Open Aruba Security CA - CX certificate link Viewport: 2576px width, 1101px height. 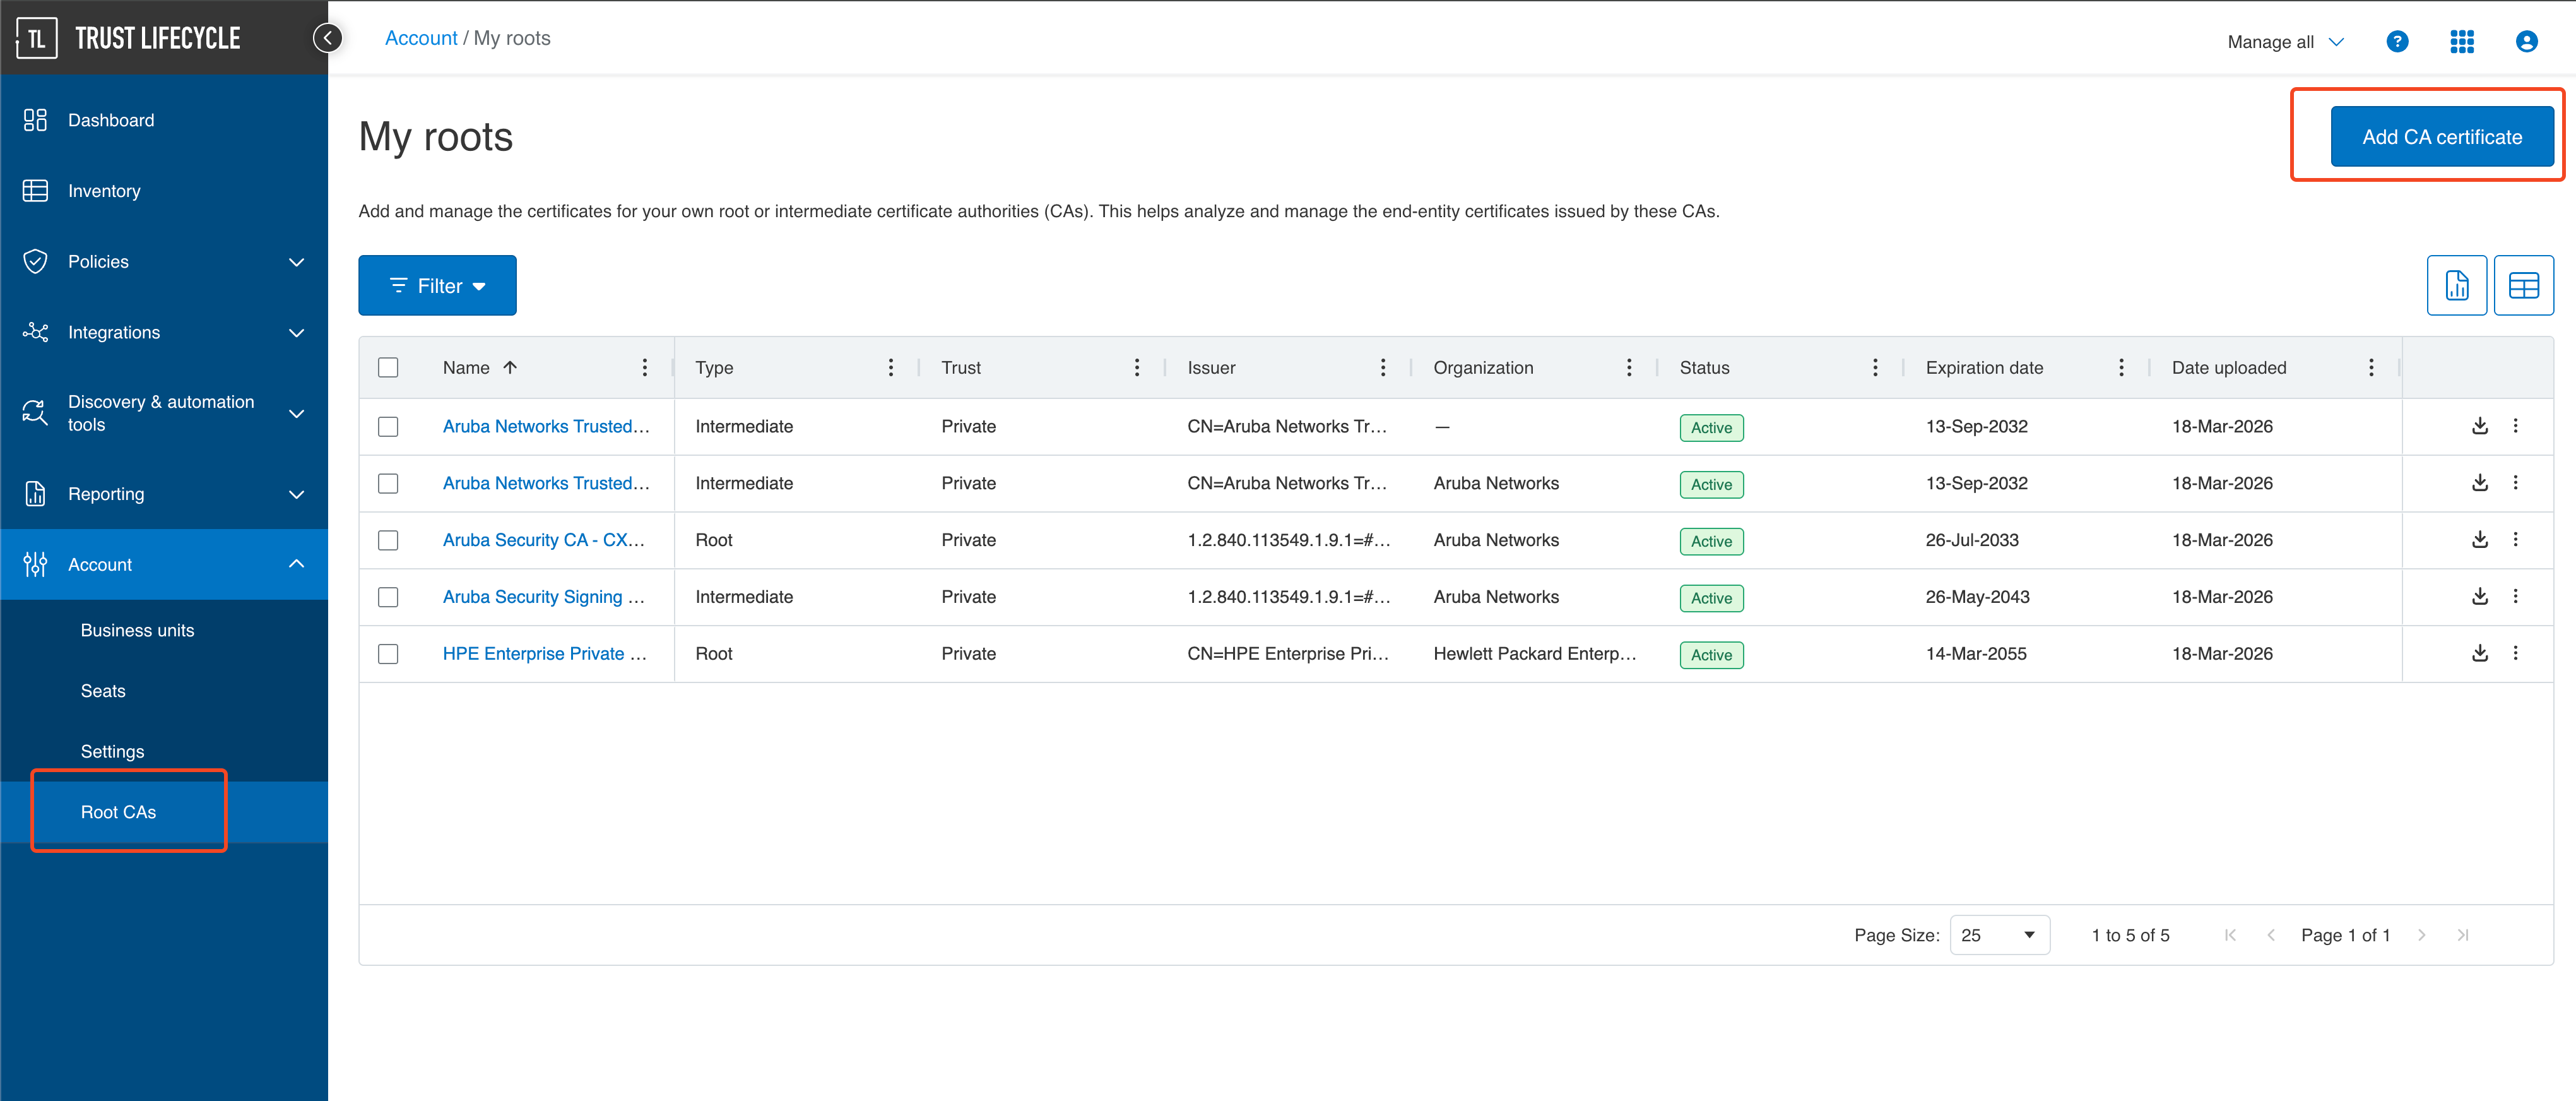coord(543,540)
